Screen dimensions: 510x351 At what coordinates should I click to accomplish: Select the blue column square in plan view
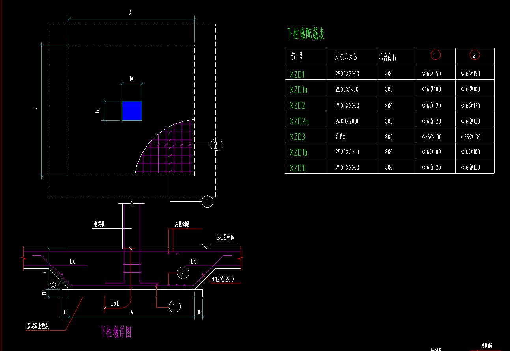[x=132, y=111]
